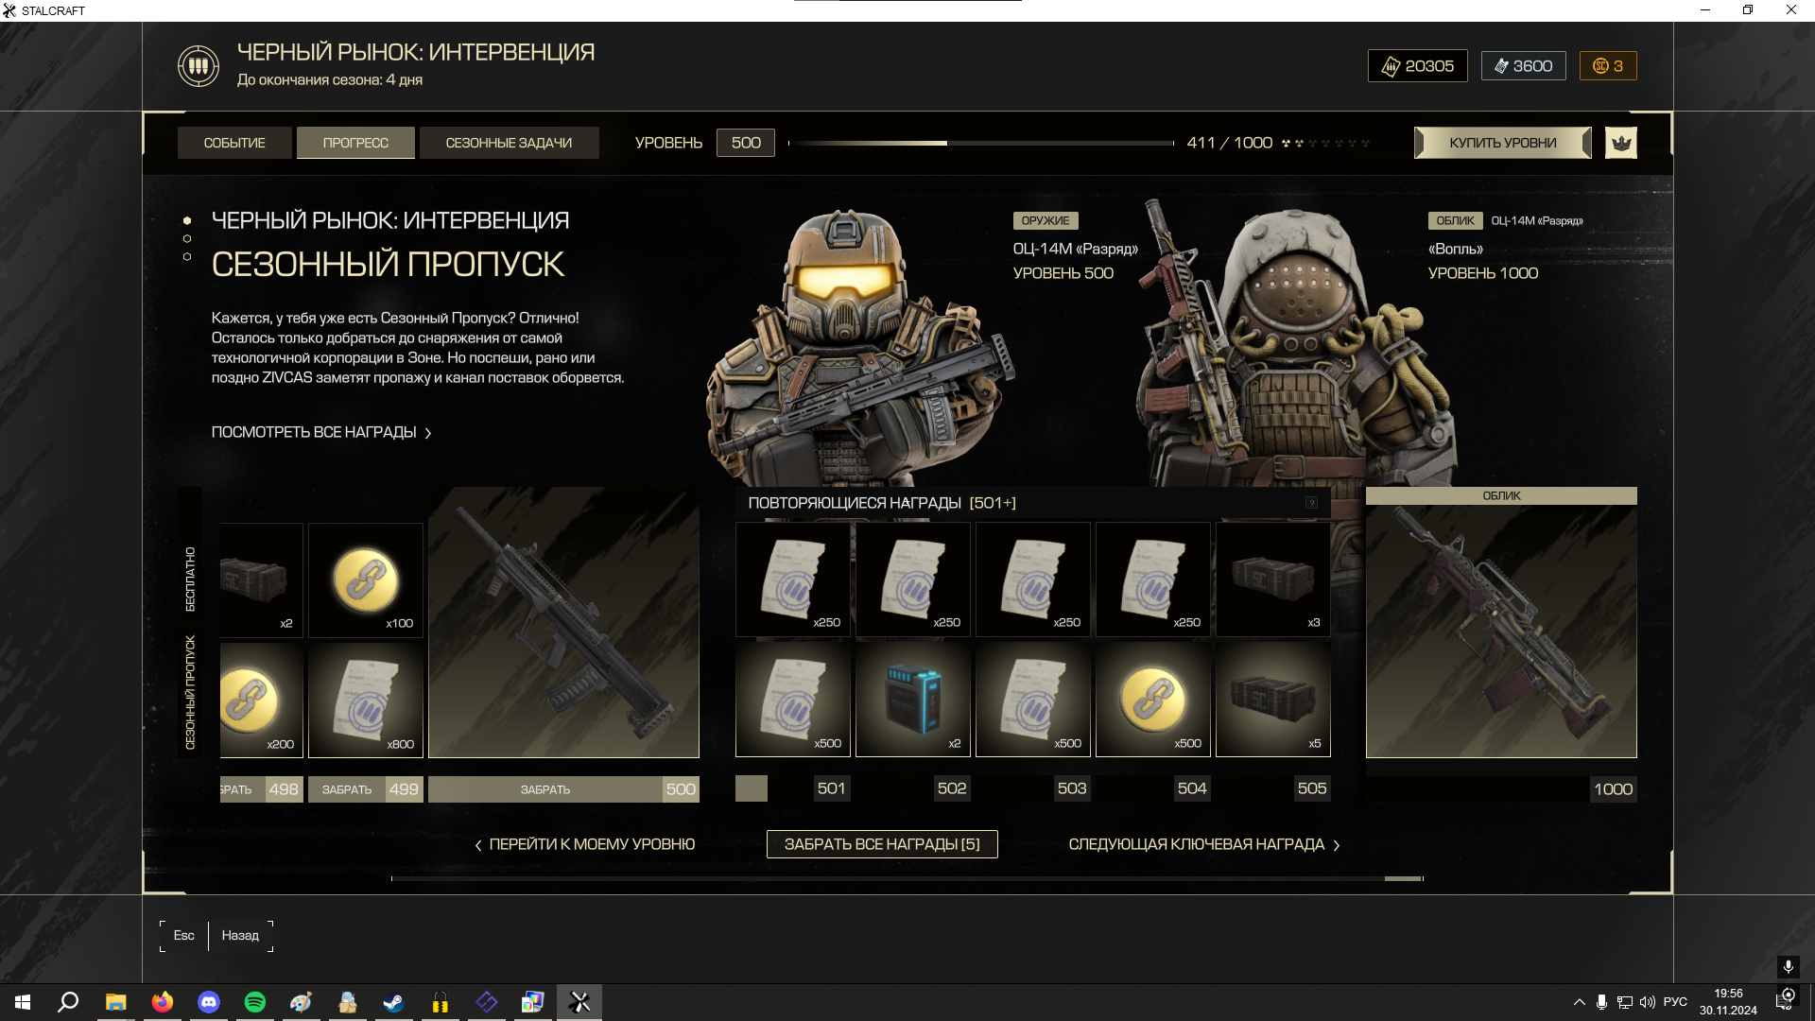Click the ОБЛИК tag near «Вопль»
The height and width of the screenshot is (1021, 1815).
coord(1455,220)
